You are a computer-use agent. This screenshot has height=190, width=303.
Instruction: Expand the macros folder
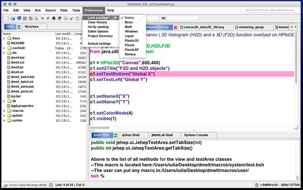[4, 110]
